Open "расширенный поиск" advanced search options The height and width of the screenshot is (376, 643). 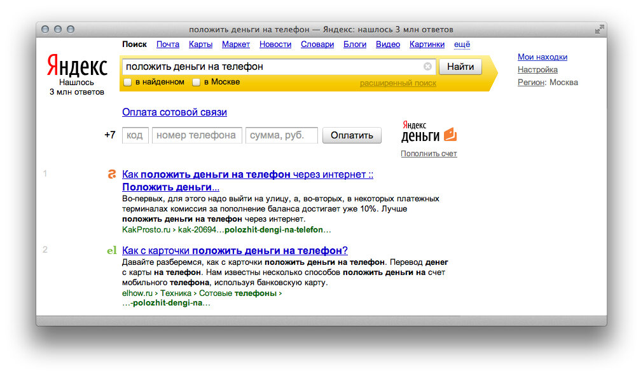tap(398, 83)
